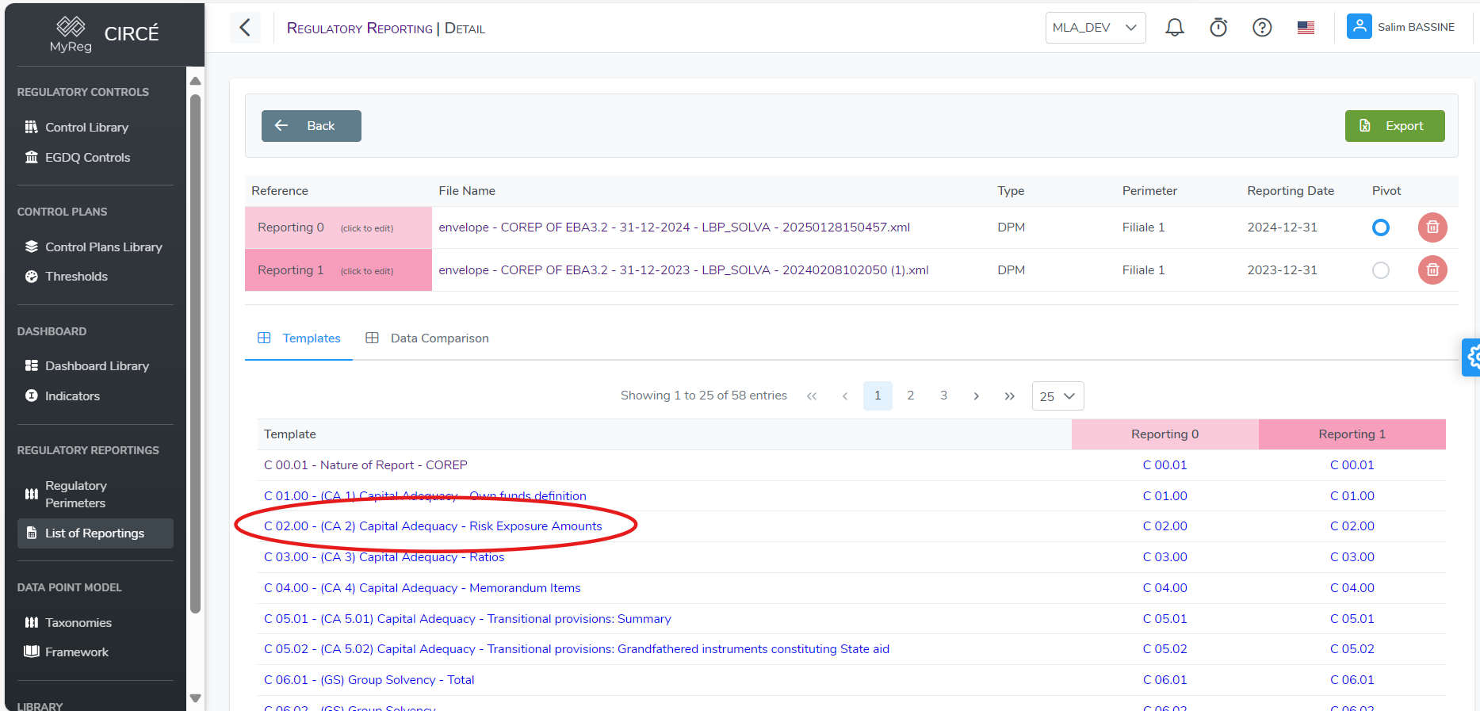
Task: Click the 2024 envelope COREP file name
Action: click(674, 227)
